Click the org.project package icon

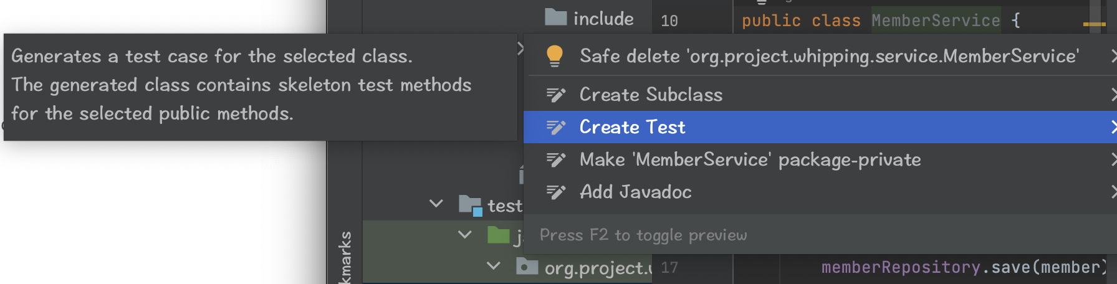click(x=527, y=267)
